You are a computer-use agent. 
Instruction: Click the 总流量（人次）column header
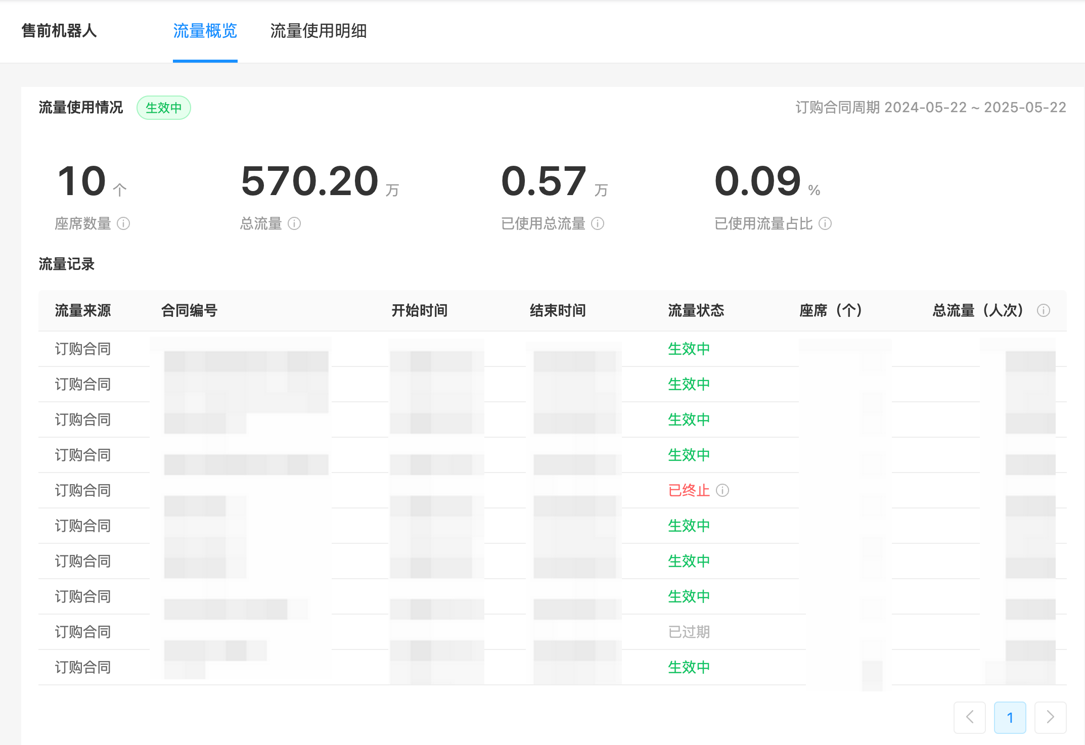(x=978, y=310)
